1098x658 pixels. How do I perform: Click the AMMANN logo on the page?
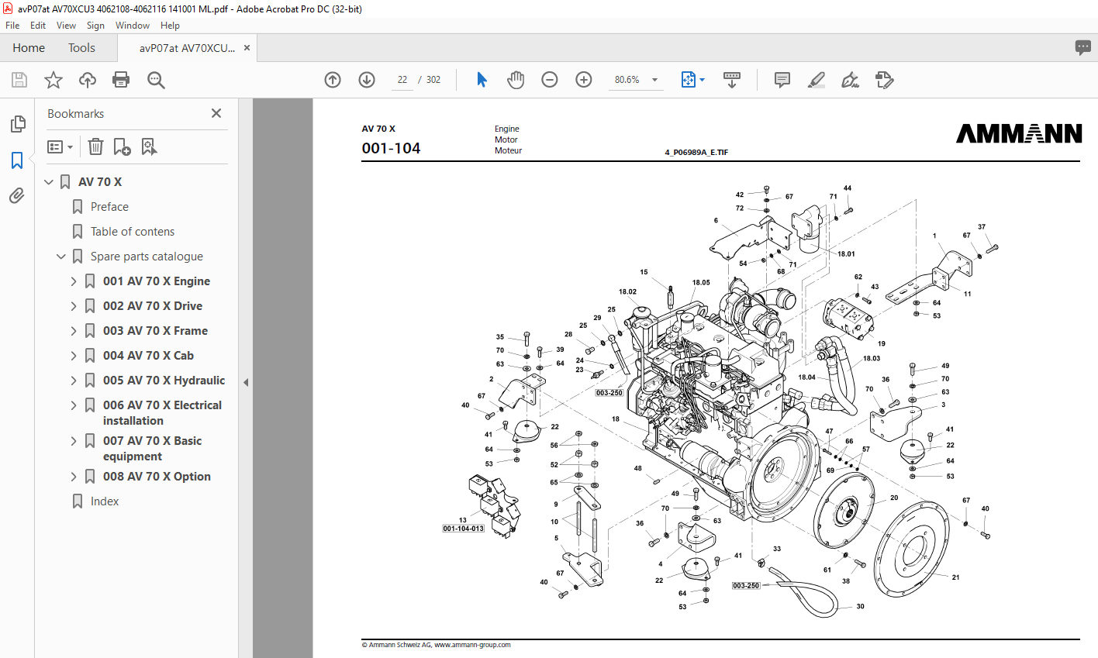(1019, 134)
